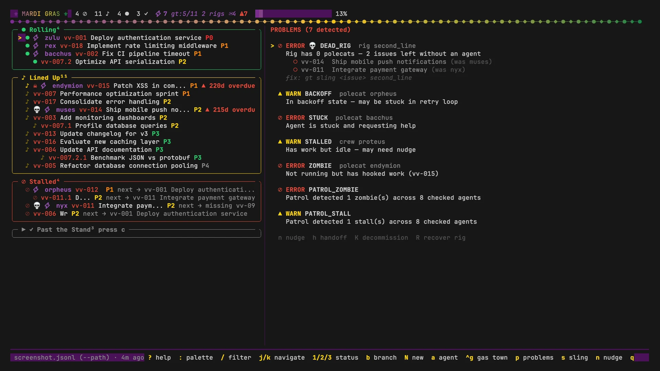Click nudge action below the problems list
The width and height of the screenshot is (660, 371).
291,238
